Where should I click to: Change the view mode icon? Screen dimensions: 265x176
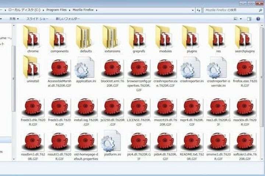(236, 19)
